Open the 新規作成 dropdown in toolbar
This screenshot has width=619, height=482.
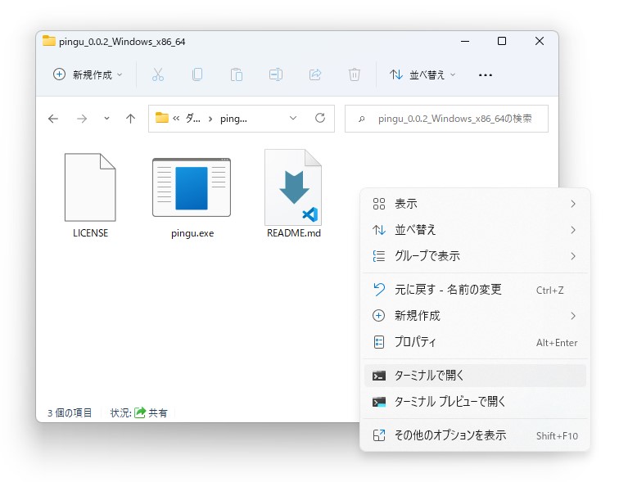[x=88, y=74]
